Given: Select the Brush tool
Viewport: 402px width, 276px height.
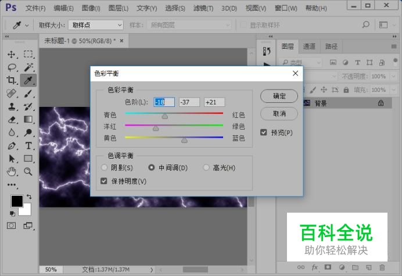Looking at the screenshot, I should [x=28, y=94].
